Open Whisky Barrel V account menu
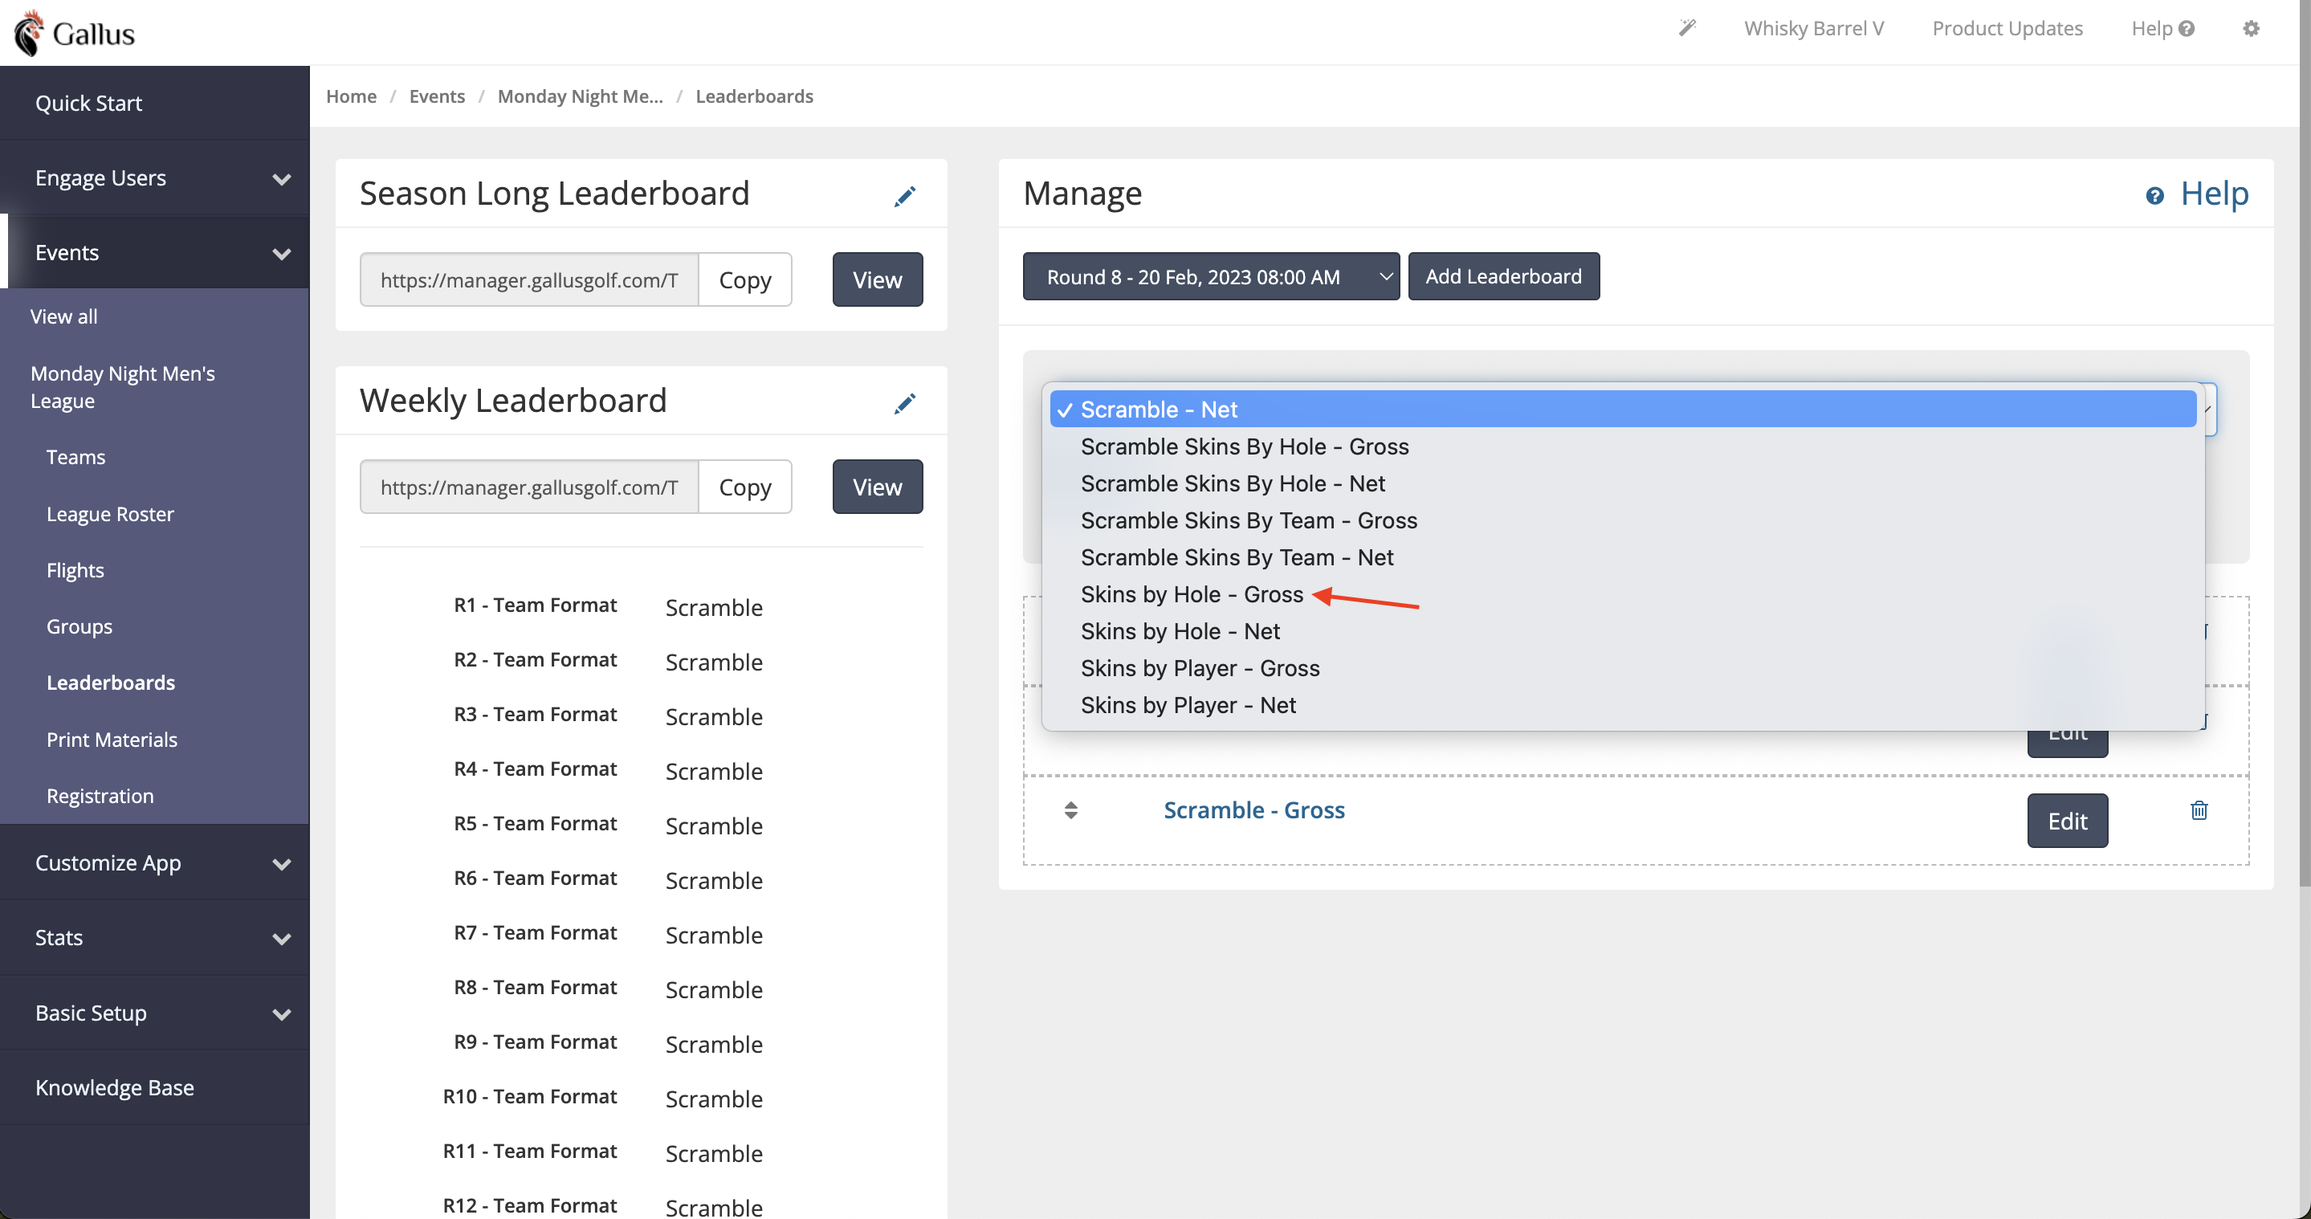Image resolution: width=2311 pixels, height=1219 pixels. tap(1813, 29)
